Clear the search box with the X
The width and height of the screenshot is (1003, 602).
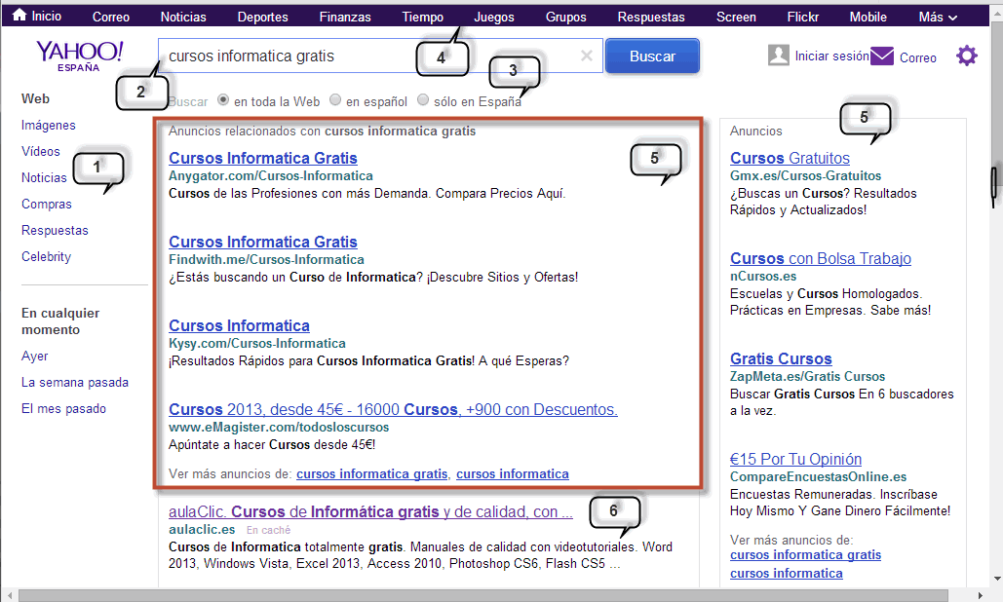coord(586,56)
